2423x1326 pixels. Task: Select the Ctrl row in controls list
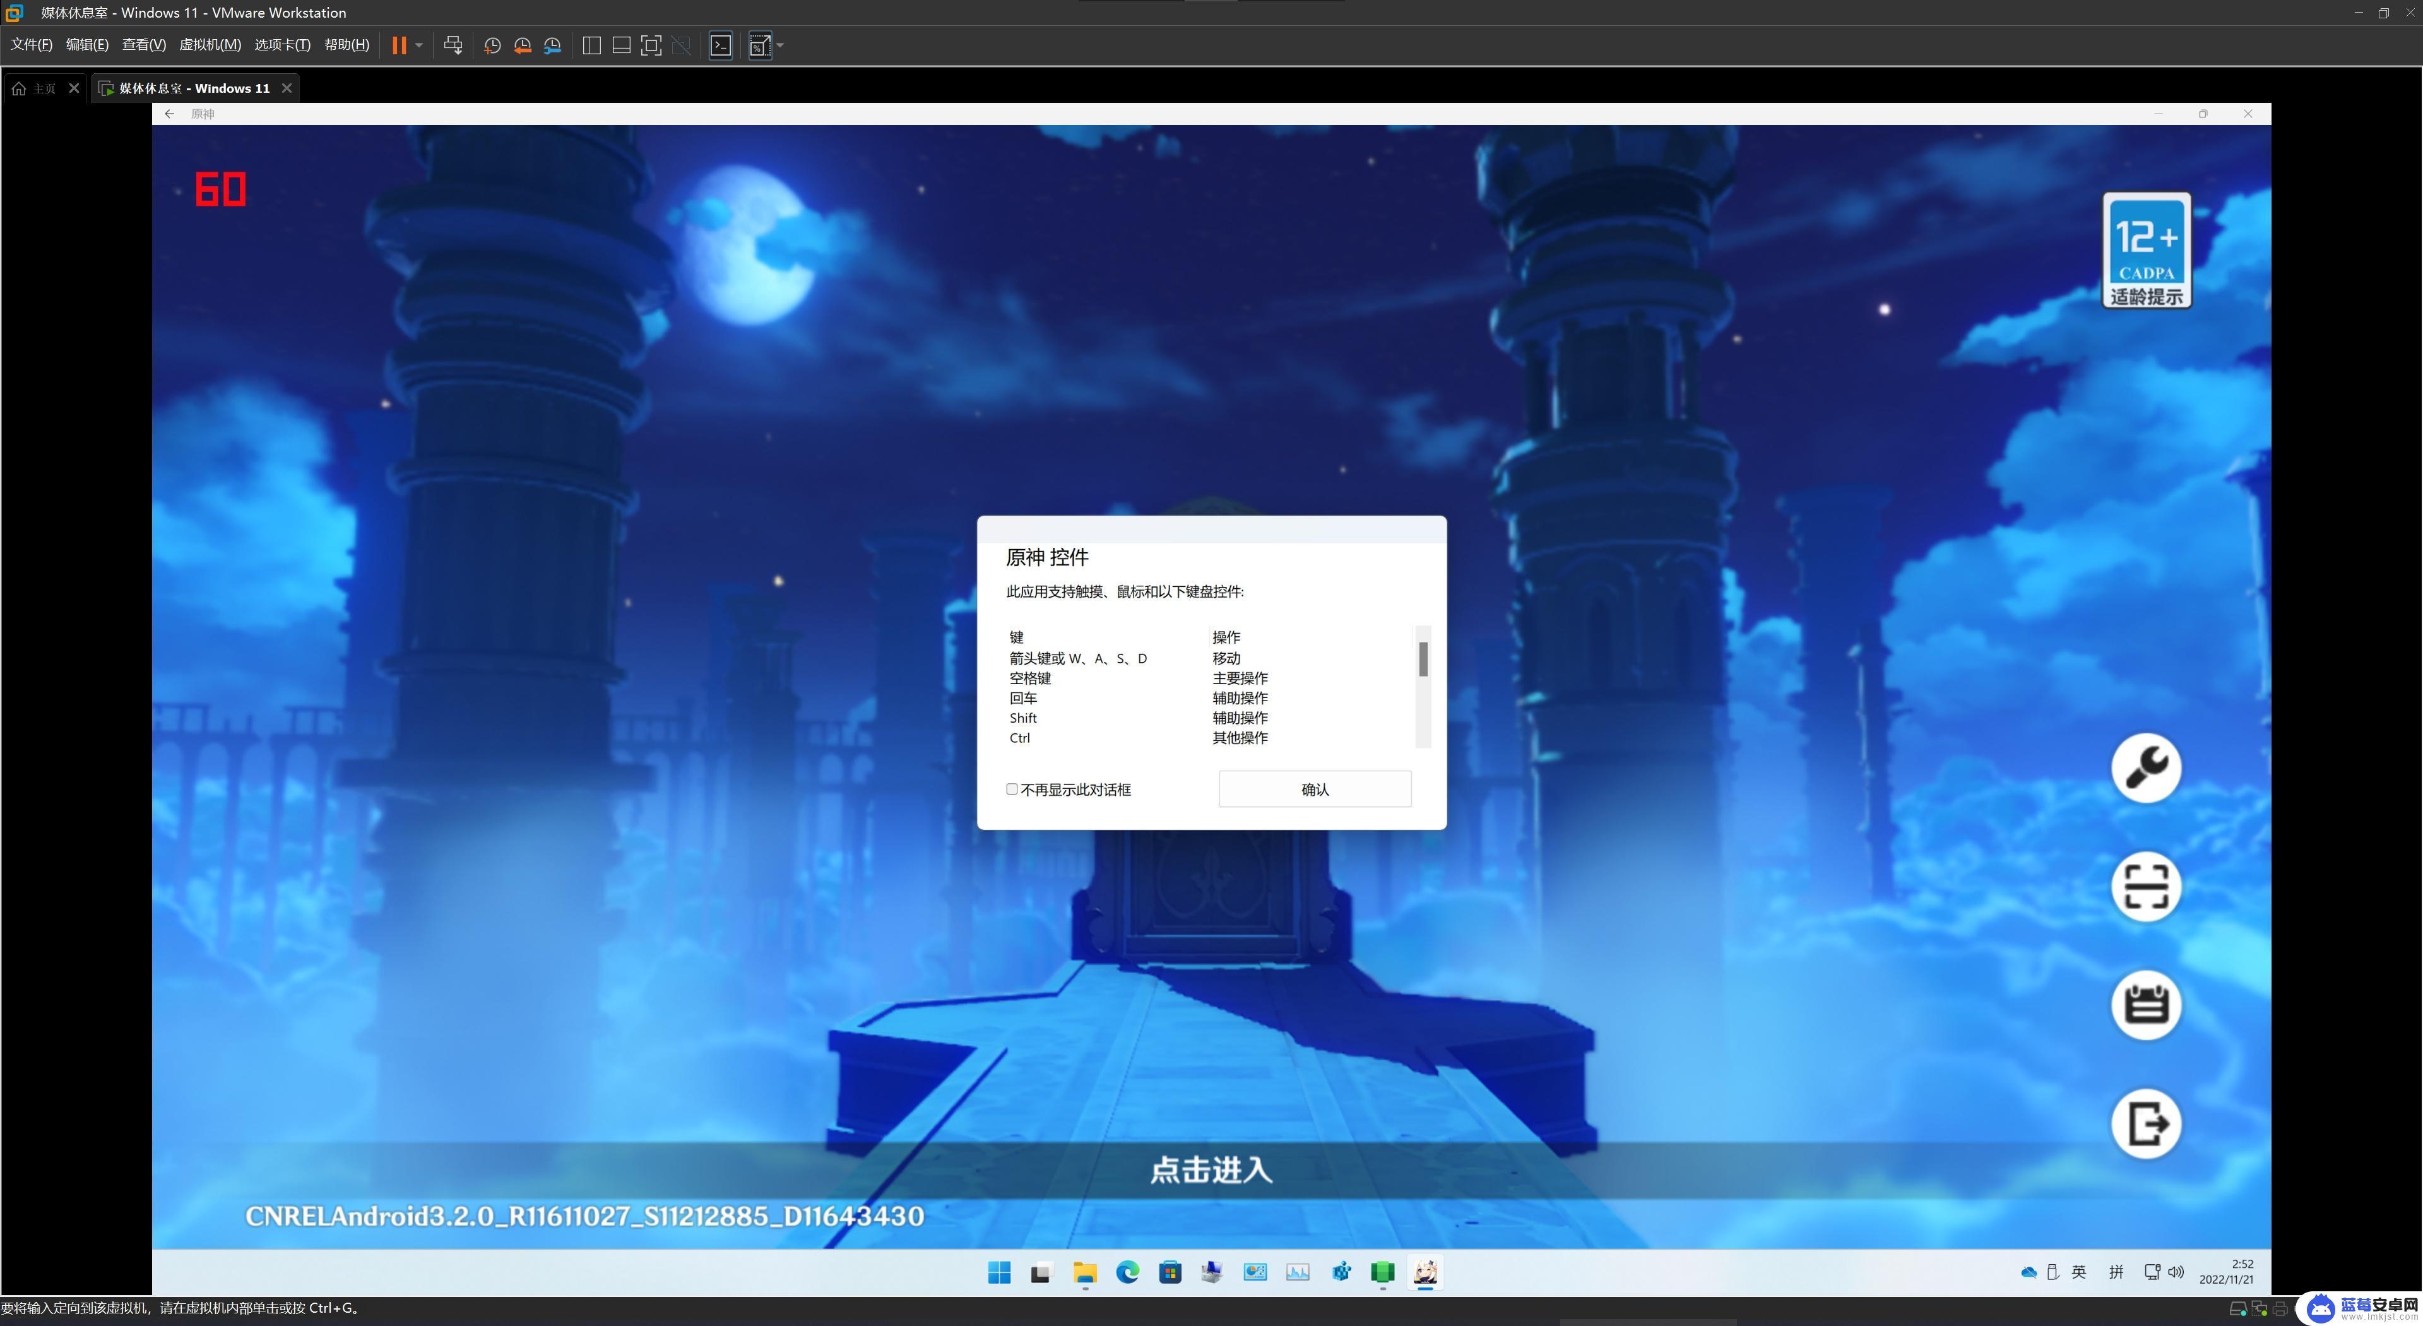(1209, 737)
